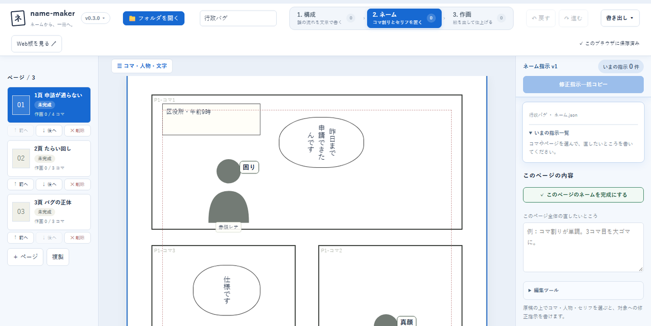Delete page 3 with 削除
Screen dimensions: 651x326
[x=77, y=238]
